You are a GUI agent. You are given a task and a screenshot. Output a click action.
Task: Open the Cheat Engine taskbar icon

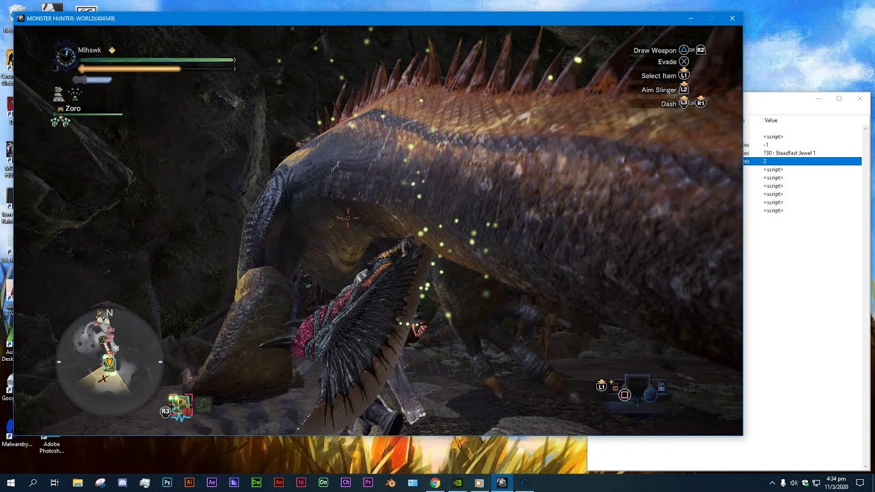(x=524, y=482)
